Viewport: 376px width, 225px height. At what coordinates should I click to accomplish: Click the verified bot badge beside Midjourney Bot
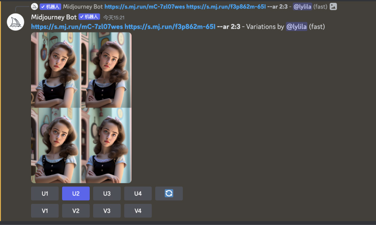click(89, 17)
